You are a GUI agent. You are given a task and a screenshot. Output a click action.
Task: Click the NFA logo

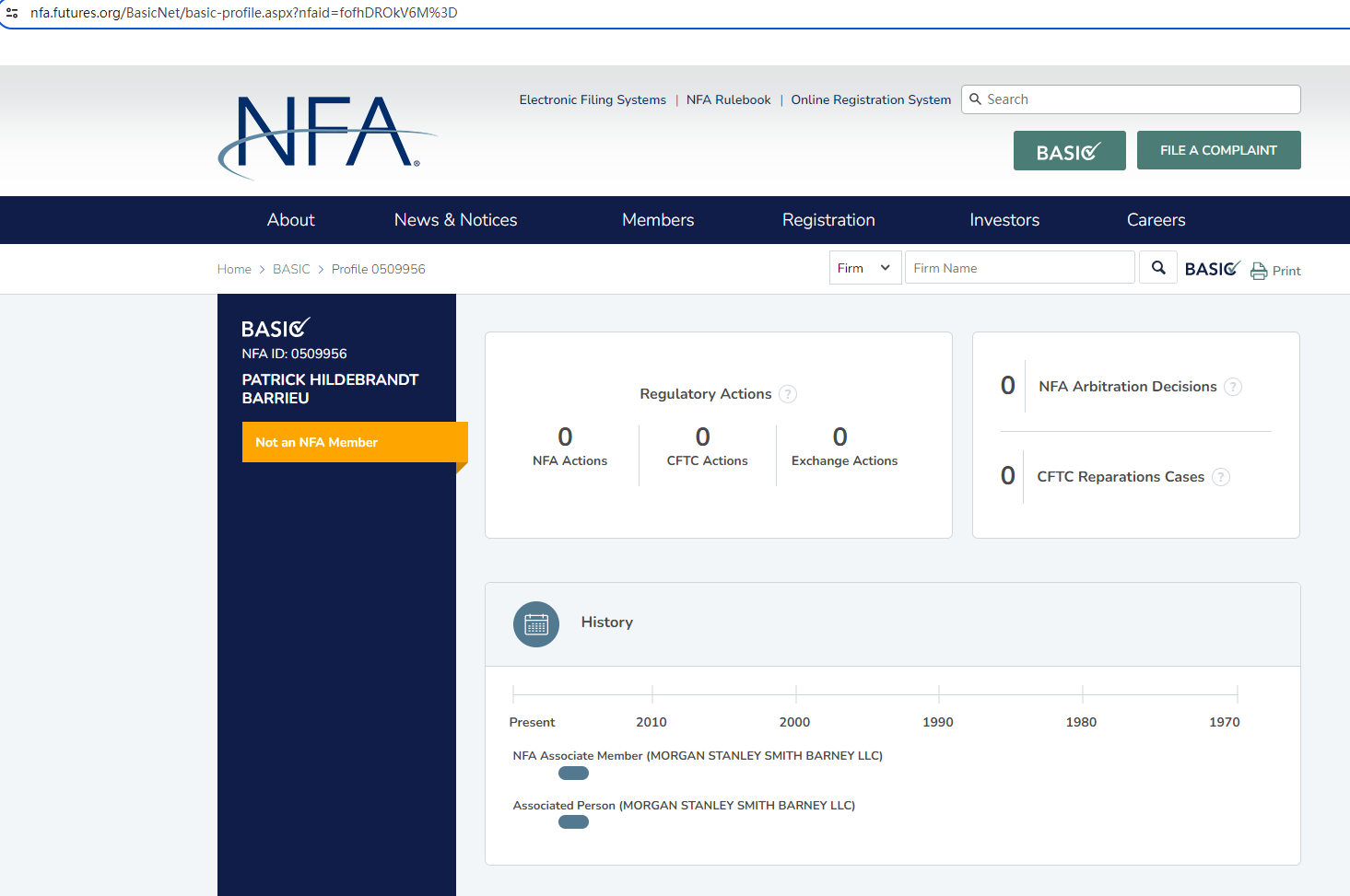[x=324, y=134]
